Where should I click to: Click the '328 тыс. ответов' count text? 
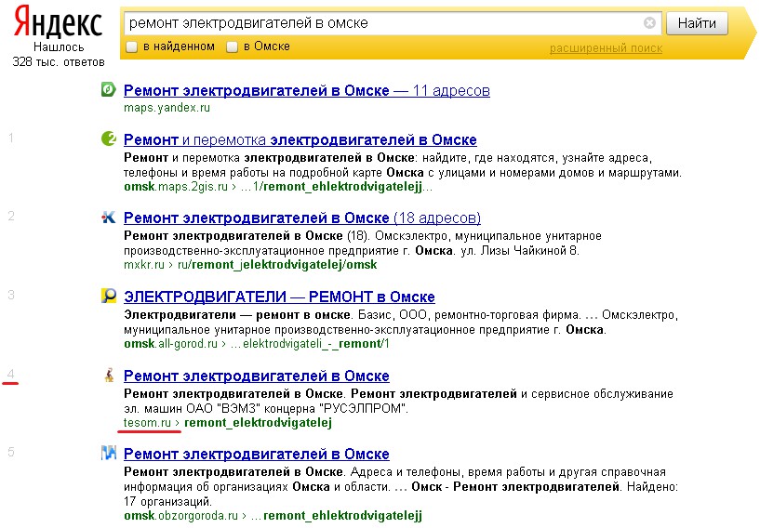click(x=59, y=62)
